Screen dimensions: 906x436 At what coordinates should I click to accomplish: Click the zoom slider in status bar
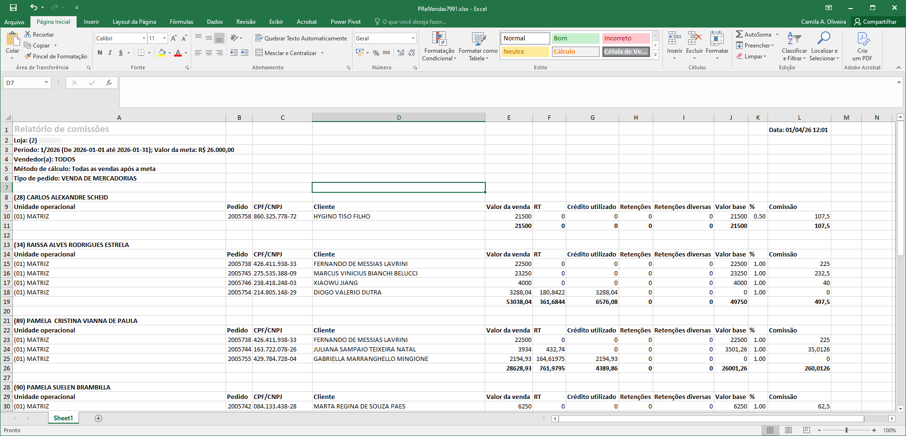[846, 430]
